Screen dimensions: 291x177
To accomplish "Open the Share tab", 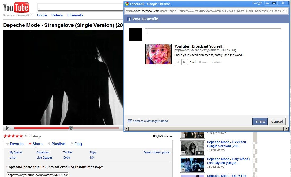I will [38, 144].
